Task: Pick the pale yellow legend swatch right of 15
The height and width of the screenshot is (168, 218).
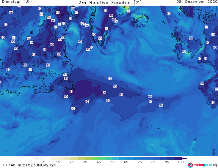Action: pyautogui.click(x=61, y=159)
